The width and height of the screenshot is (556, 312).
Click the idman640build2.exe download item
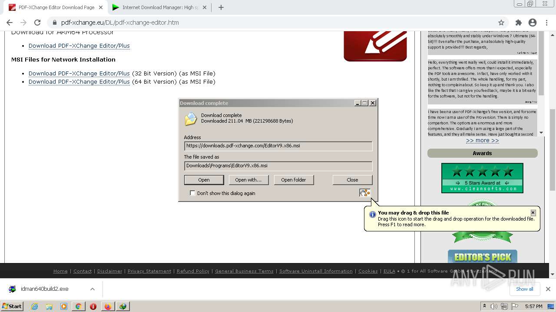[x=51, y=289]
